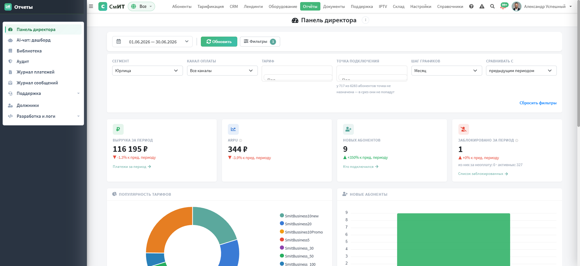
Task: Open the date range picker field
Action: coord(152,42)
